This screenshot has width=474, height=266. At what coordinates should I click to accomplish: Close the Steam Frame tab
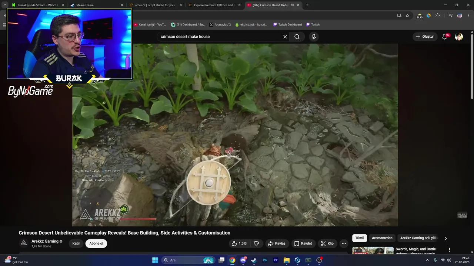click(x=122, y=5)
